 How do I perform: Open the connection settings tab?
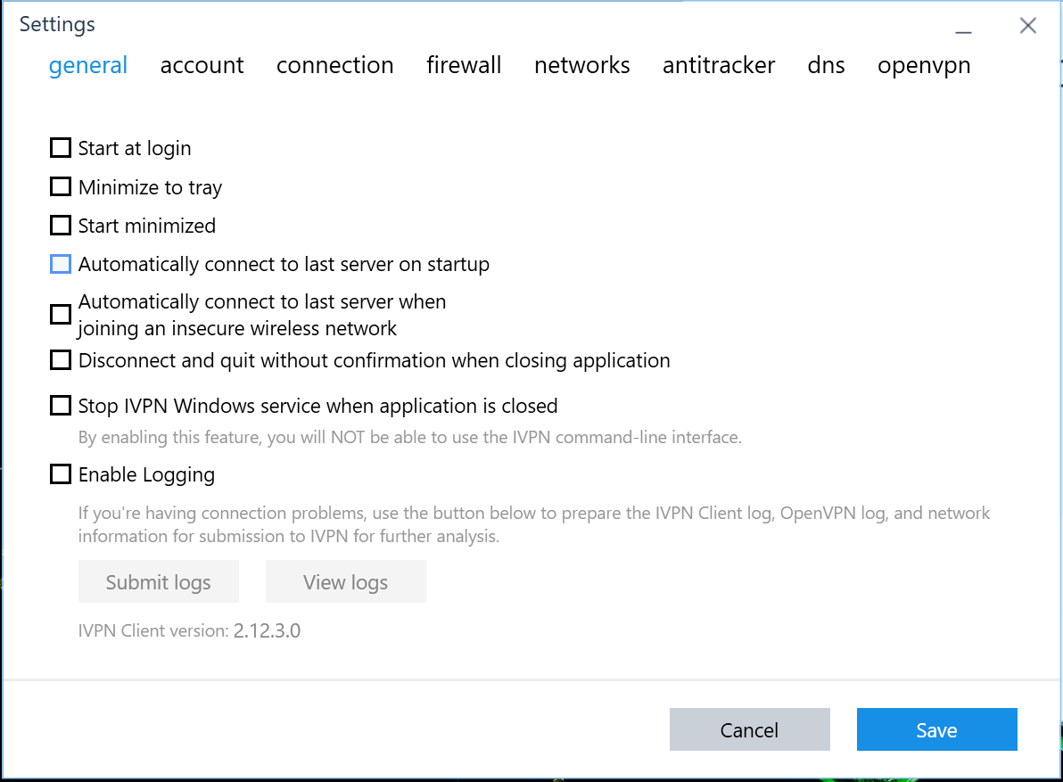335,65
